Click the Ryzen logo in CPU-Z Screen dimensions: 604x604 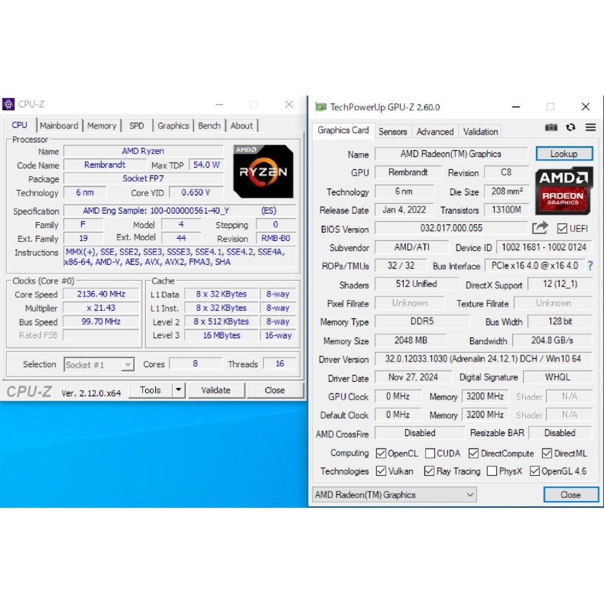coord(263,172)
